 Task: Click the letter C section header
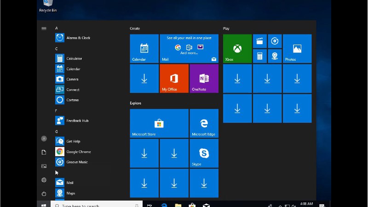coord(56,49)
